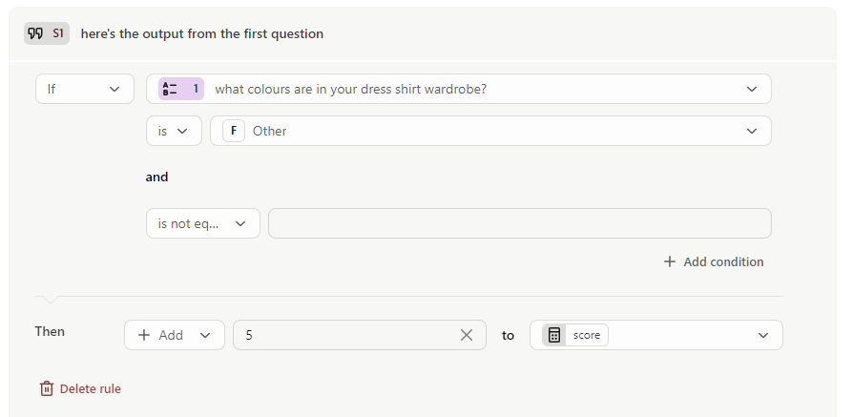Image resolution: width=853 pixels, height=417 pixels.
Task: Click the multiple choice question 1 icon
Action: pos(170,89)
